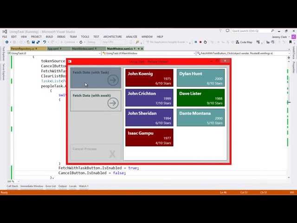The image size is (297, 223).
Task: Click the arrow circle on Fetch Data (with Task)
Action: 113,80
